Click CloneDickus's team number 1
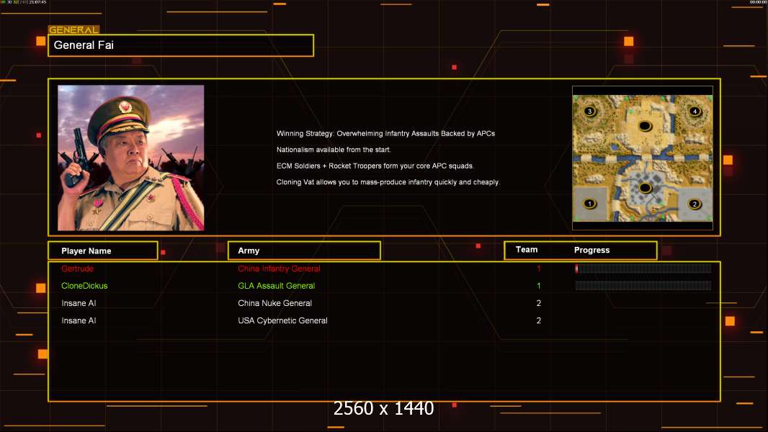The width and height of the screenshot is (768, 432). [539, 286]
